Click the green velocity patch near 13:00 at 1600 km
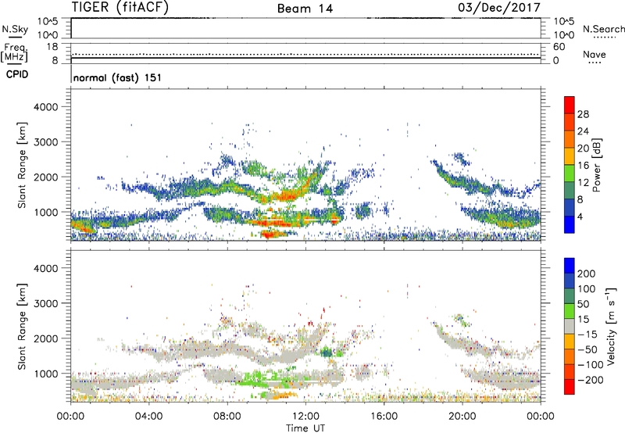This screenshot has height=433, width=625. click(x=327, y=352)
